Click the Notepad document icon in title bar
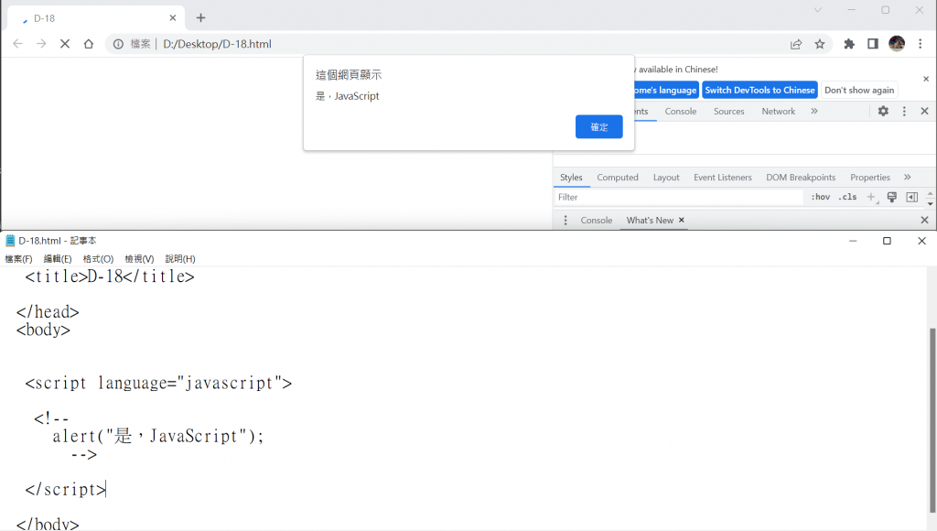This screenshot has height=531, width=937. (9, 241)
